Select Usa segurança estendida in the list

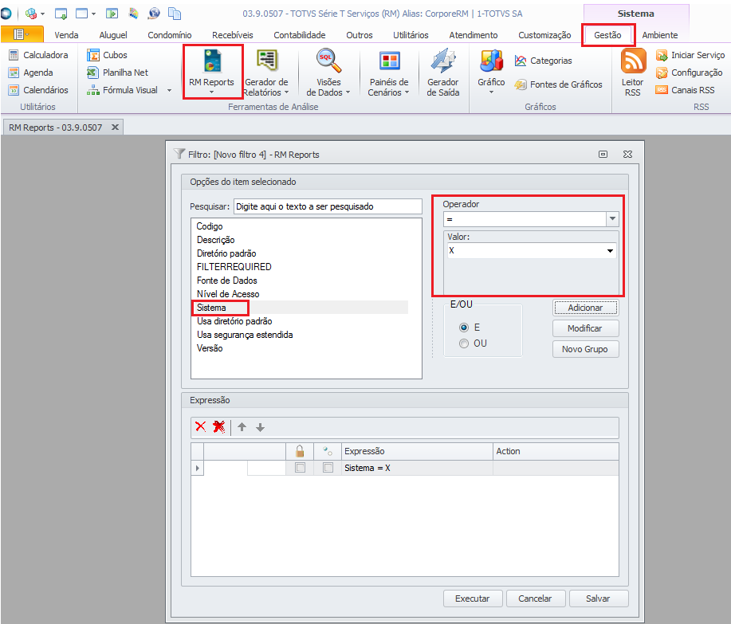point(245,335)
